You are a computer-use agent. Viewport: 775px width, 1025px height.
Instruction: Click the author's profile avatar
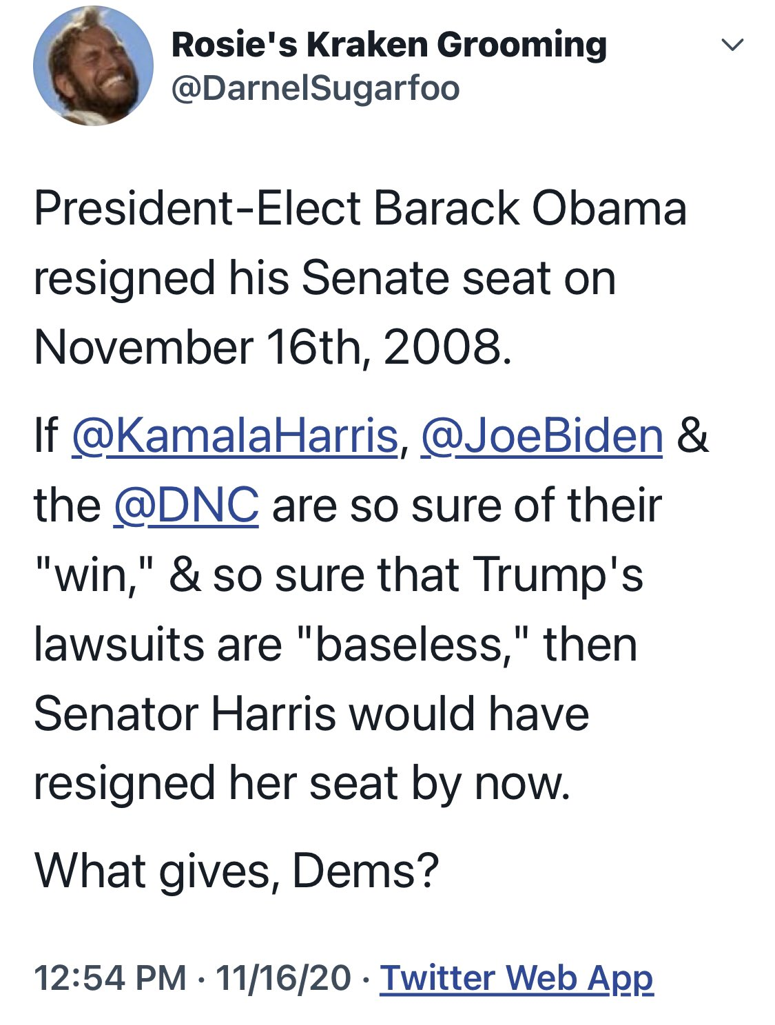tap(93, 66)
